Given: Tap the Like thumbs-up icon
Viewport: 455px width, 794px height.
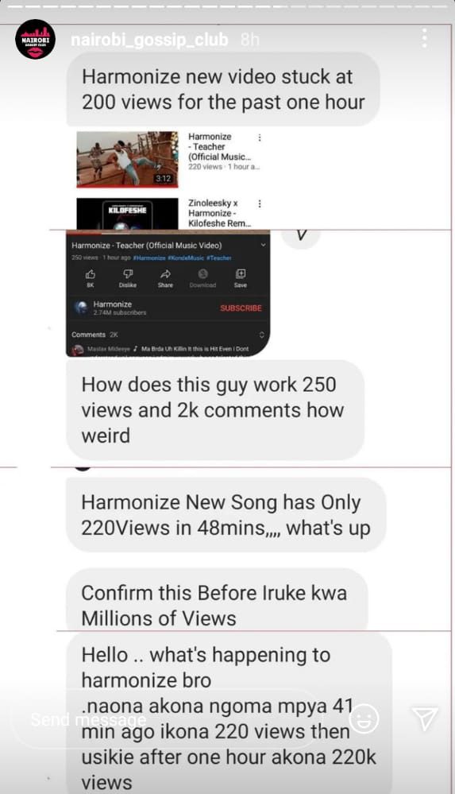Looking at the screenshot, I should (90, 274).
